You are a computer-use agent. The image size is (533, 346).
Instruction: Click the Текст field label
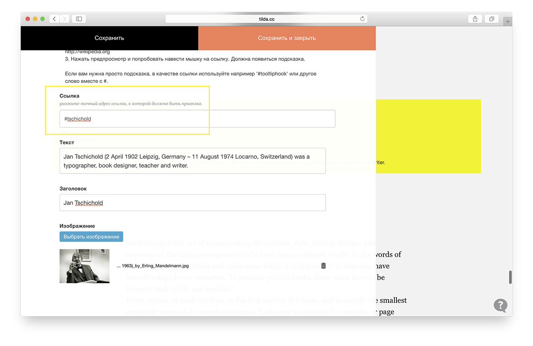pyautogui.click(x=67, y=142)
